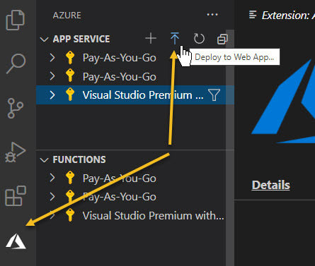Screen dimensions: 315x266
Task: Click the key icon of Visual Studio Premium in Functions
Action: (70, 215)
